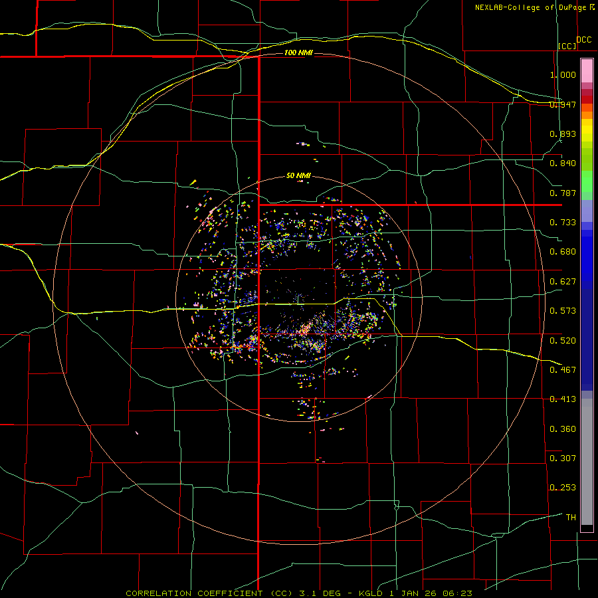Pick the bright green segment of color bar
The width and height of the screenshot is (598, 598).
(x=587, y=181)
